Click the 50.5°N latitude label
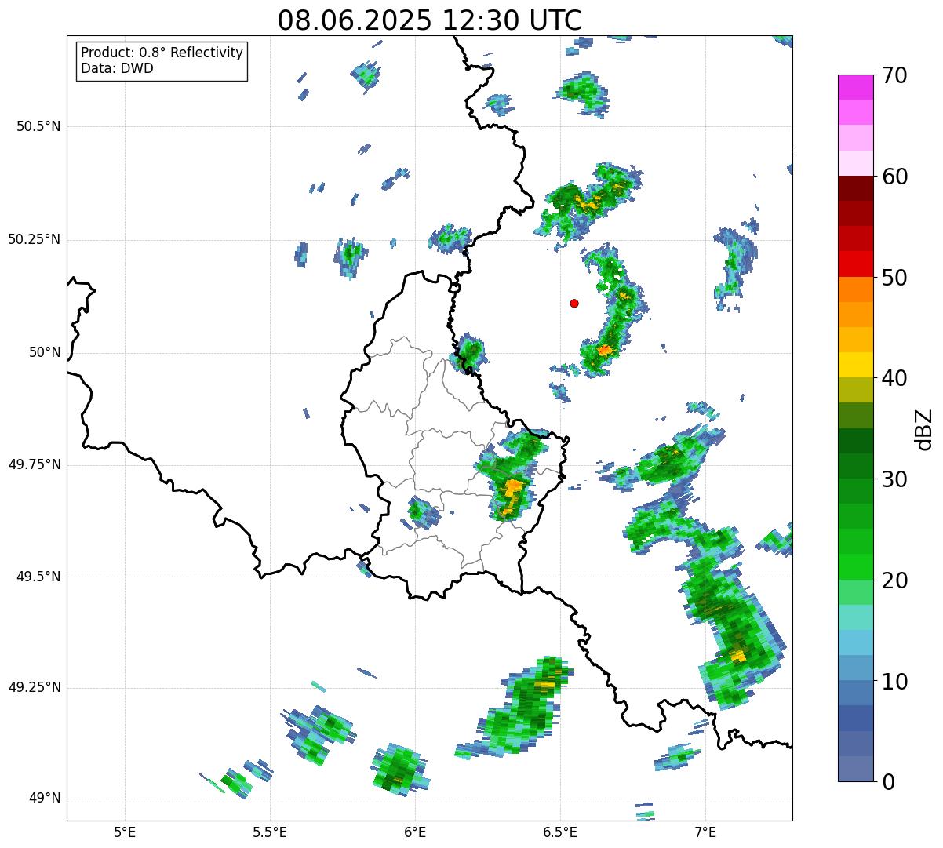Screen dimensions: 943x848 coord(38,126)
